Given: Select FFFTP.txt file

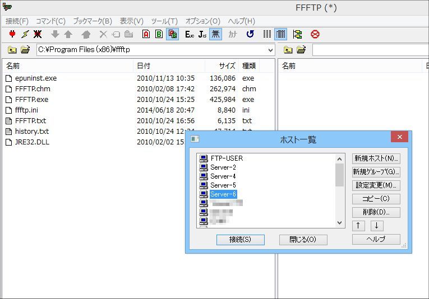Looking at the screenshot, I should [x=31, y=121].
